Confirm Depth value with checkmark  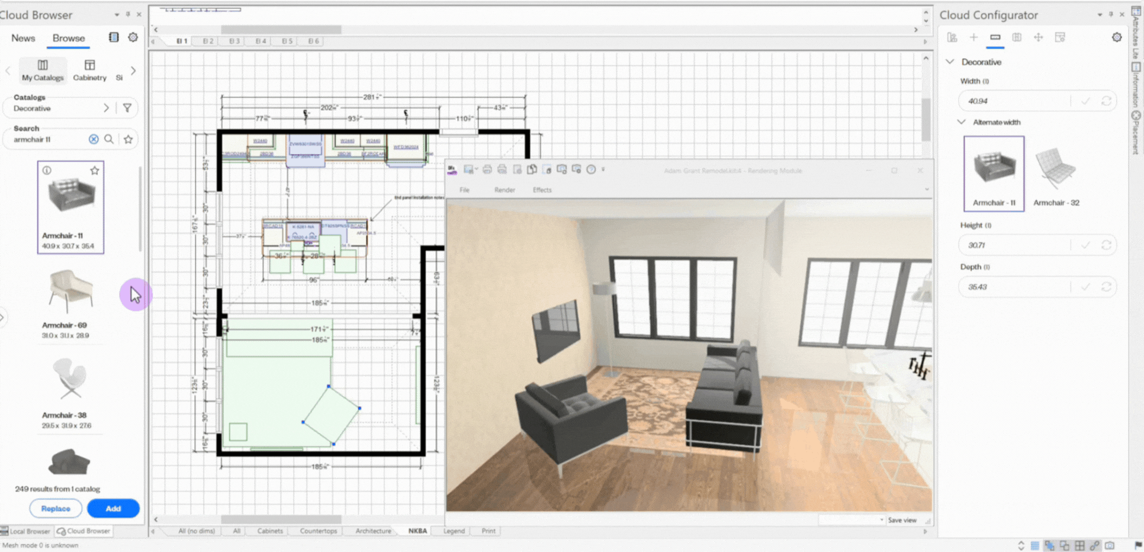click(x=1085, y=287)
